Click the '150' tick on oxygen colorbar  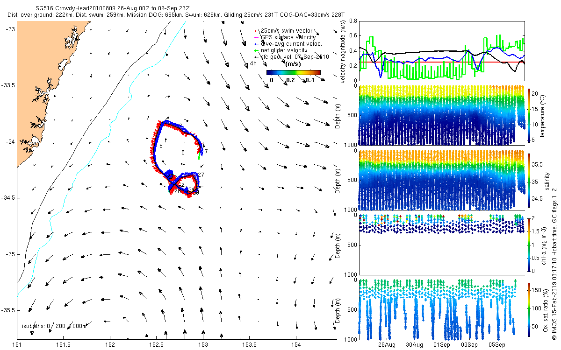click(x=537, y=289)
